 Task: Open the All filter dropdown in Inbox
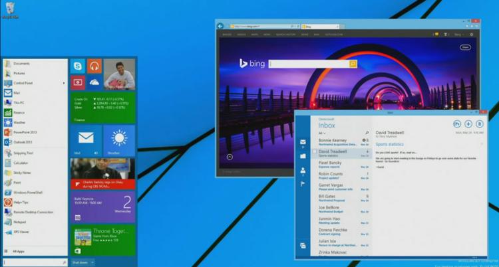pos(322,133)
